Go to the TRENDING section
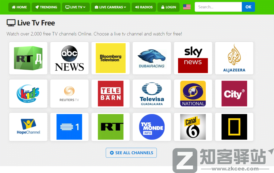The width and height of the screenshot is (274, 173). (46, 7)
